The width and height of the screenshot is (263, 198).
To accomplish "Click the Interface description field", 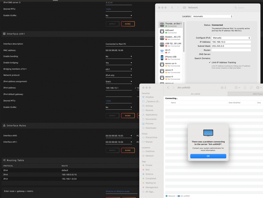I will 129,44.
